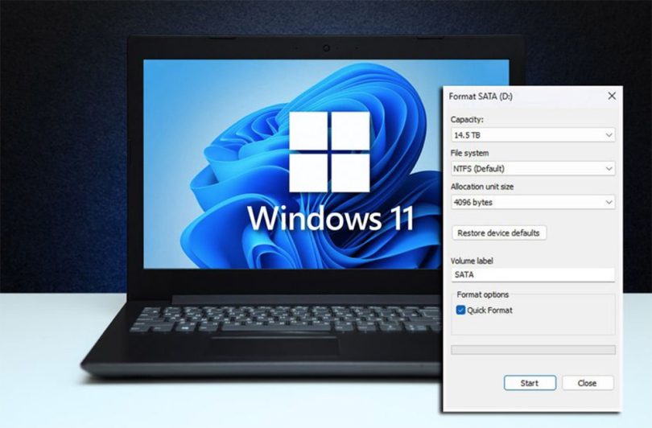Start the format operation
652x428 pixels.
[x=530, y=383]
